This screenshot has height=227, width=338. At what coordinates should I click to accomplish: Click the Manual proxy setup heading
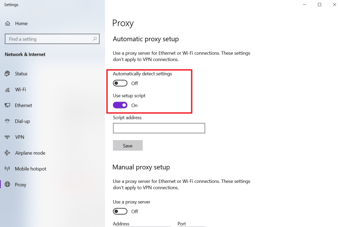(x=141, y=167)
